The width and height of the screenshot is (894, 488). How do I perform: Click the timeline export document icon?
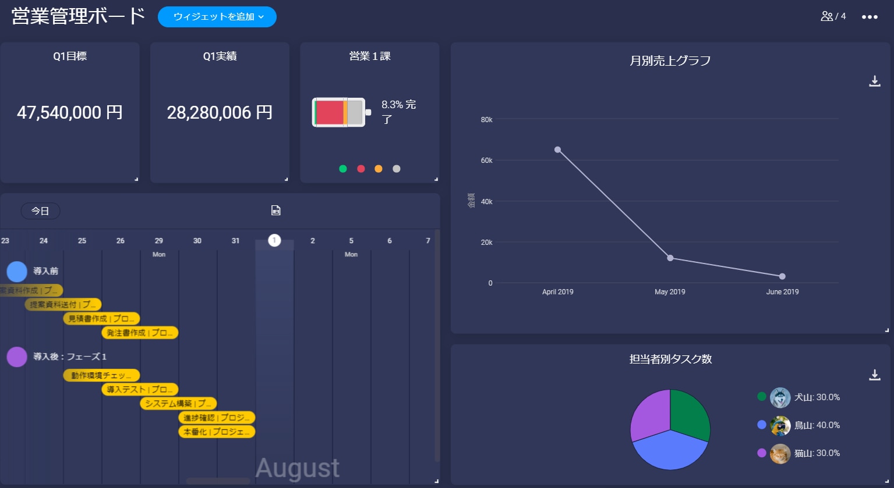click(276, 211)
